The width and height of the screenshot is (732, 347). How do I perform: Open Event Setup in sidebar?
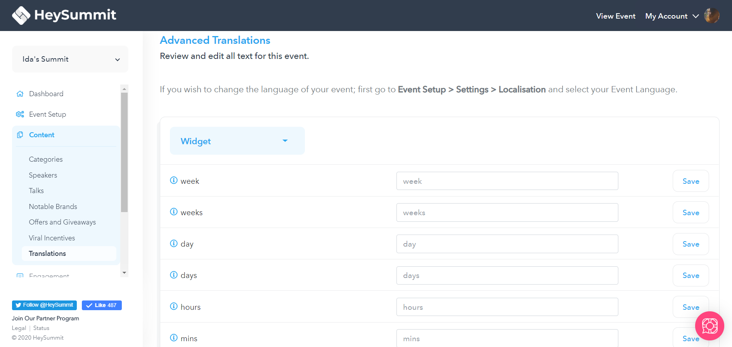click(x=47, y=114)
